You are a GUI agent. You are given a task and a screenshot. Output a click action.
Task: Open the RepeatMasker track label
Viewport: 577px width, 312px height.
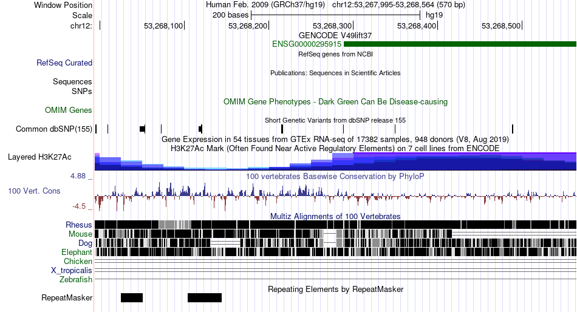(67, 297)
